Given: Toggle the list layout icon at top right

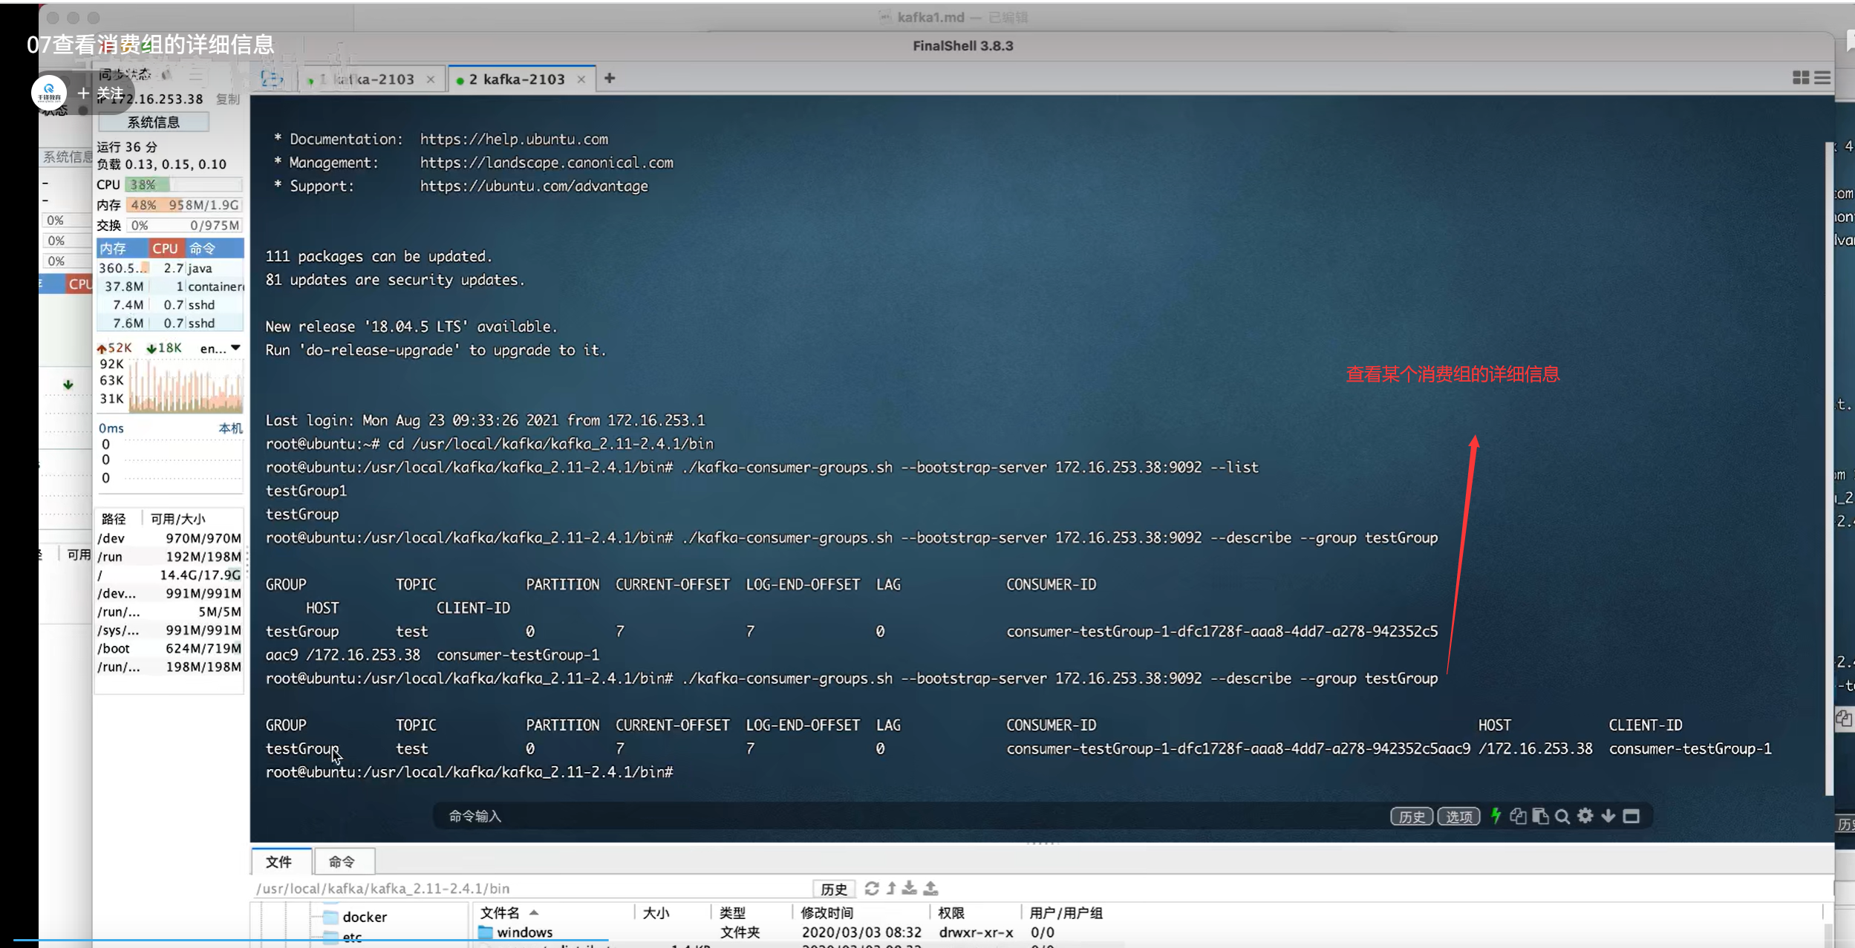Looking at the screenshot, I should click(1822, 78).
